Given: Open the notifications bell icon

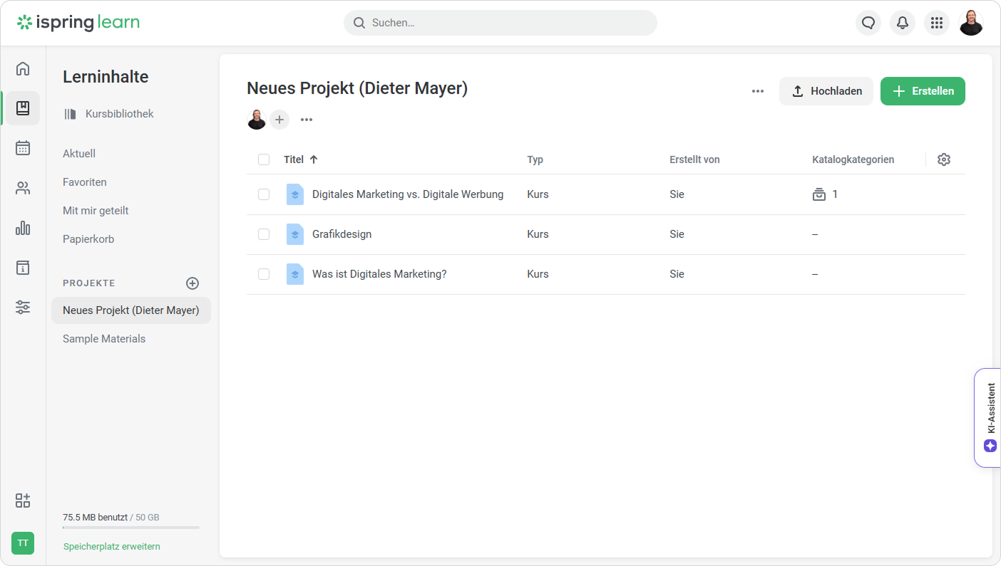Looking at the screenshot, I should point(903,23).
